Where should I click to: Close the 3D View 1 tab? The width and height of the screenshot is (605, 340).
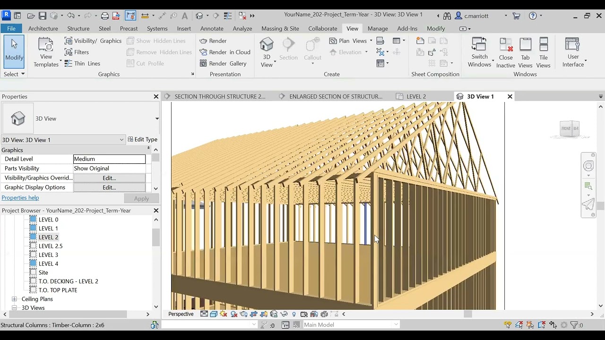pyautogui.click(x=510, y=96)
